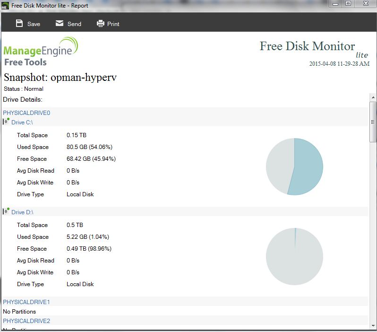Click the Status : Normal text
This screenshot has height=332, width=377.
(24, 89)
